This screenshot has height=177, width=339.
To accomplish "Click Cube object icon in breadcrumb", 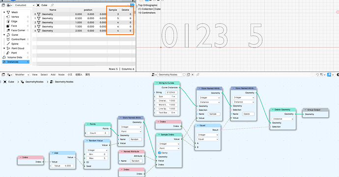I will coord(5,82).
